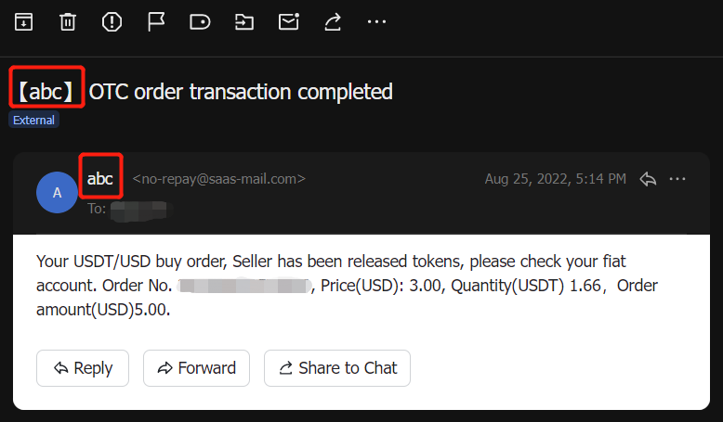Delete the email using the trash icon
This screenshot has width=723, height=422.
point(68,21)
